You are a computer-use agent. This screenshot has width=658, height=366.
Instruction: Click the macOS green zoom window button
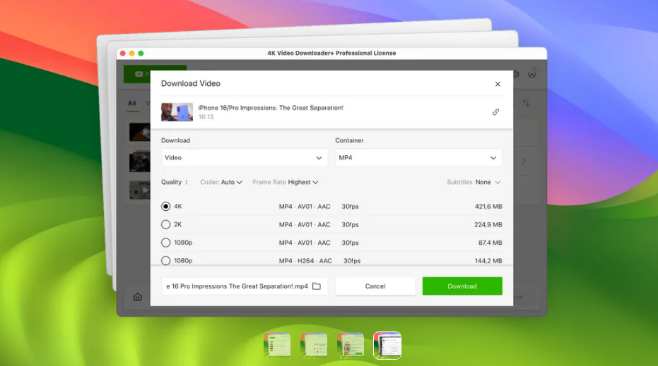coord(141,53)
